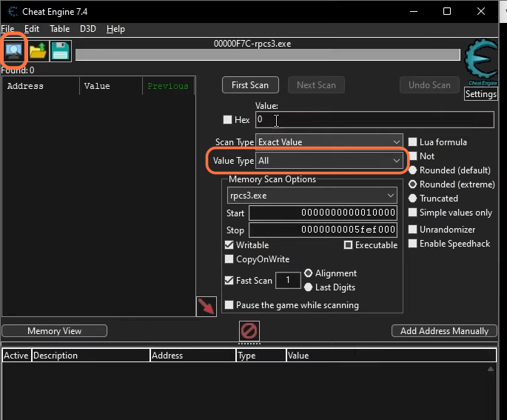Click the 00000F7C-rpcs3.exe process label
Image resolution: width=507 pixels, height=420 pixels.
pos(252,44)
